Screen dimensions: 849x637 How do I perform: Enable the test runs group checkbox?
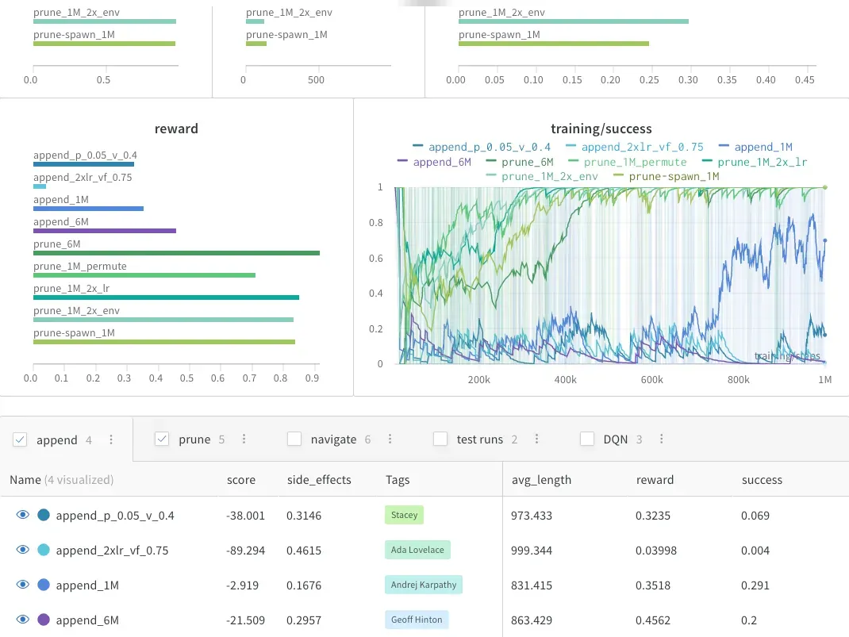coord(440,439)
